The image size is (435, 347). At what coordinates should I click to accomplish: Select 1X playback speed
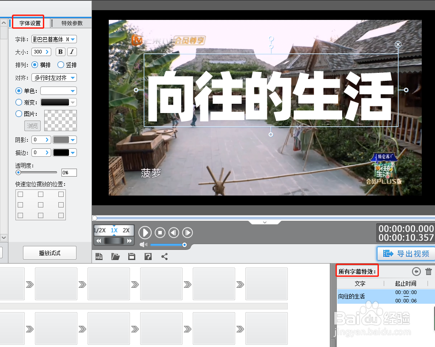(114, 230)
